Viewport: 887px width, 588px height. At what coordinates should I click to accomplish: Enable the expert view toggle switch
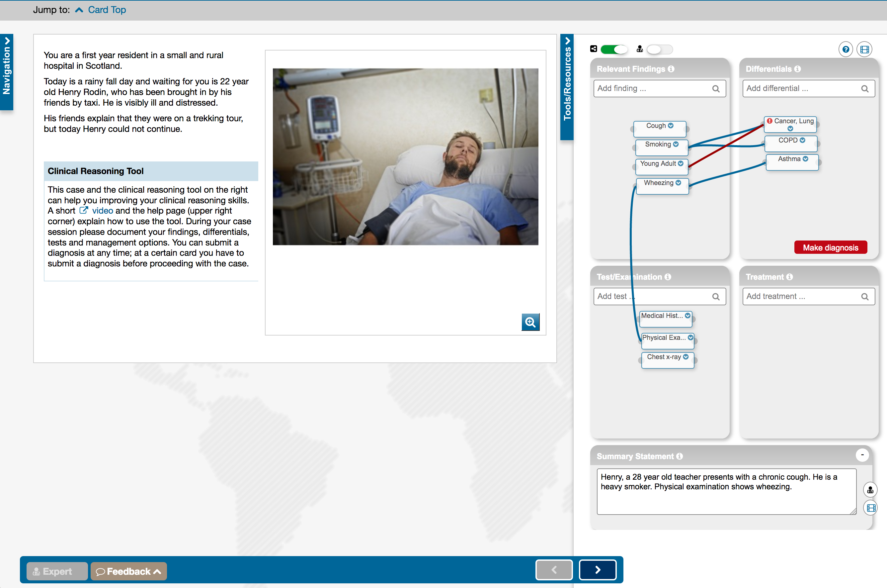[x=660, y=49]
